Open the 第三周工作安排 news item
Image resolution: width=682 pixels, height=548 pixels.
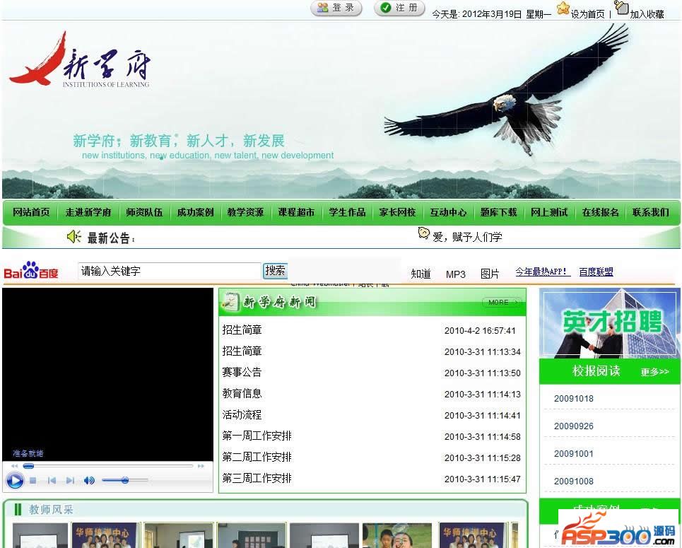(257, 479)
